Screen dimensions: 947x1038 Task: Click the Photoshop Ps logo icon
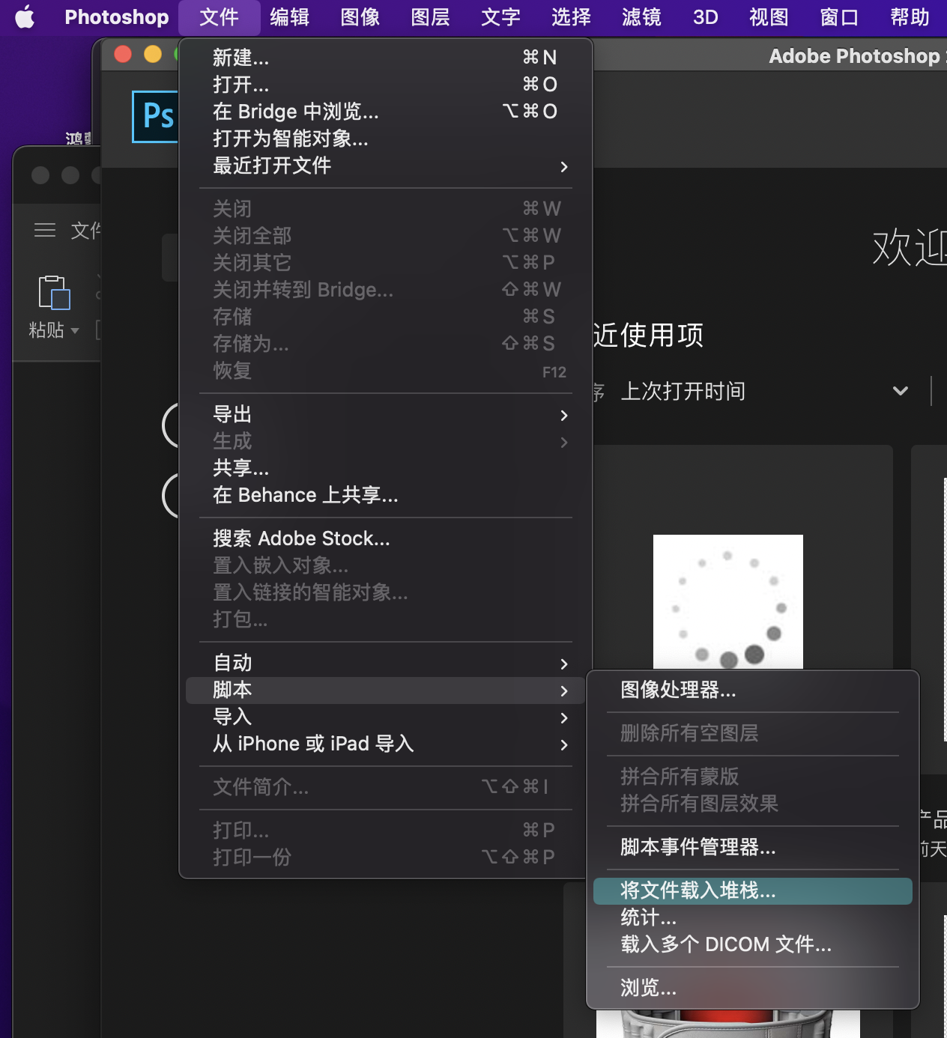(156, 116)
